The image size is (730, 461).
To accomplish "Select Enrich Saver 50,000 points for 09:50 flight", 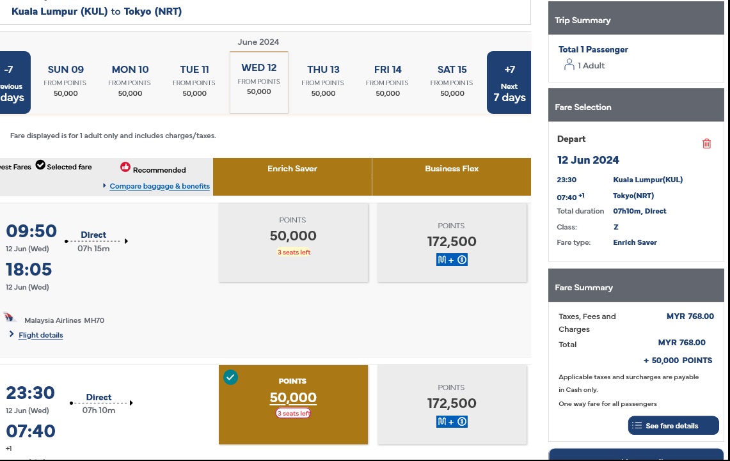I will click(293, 242).
